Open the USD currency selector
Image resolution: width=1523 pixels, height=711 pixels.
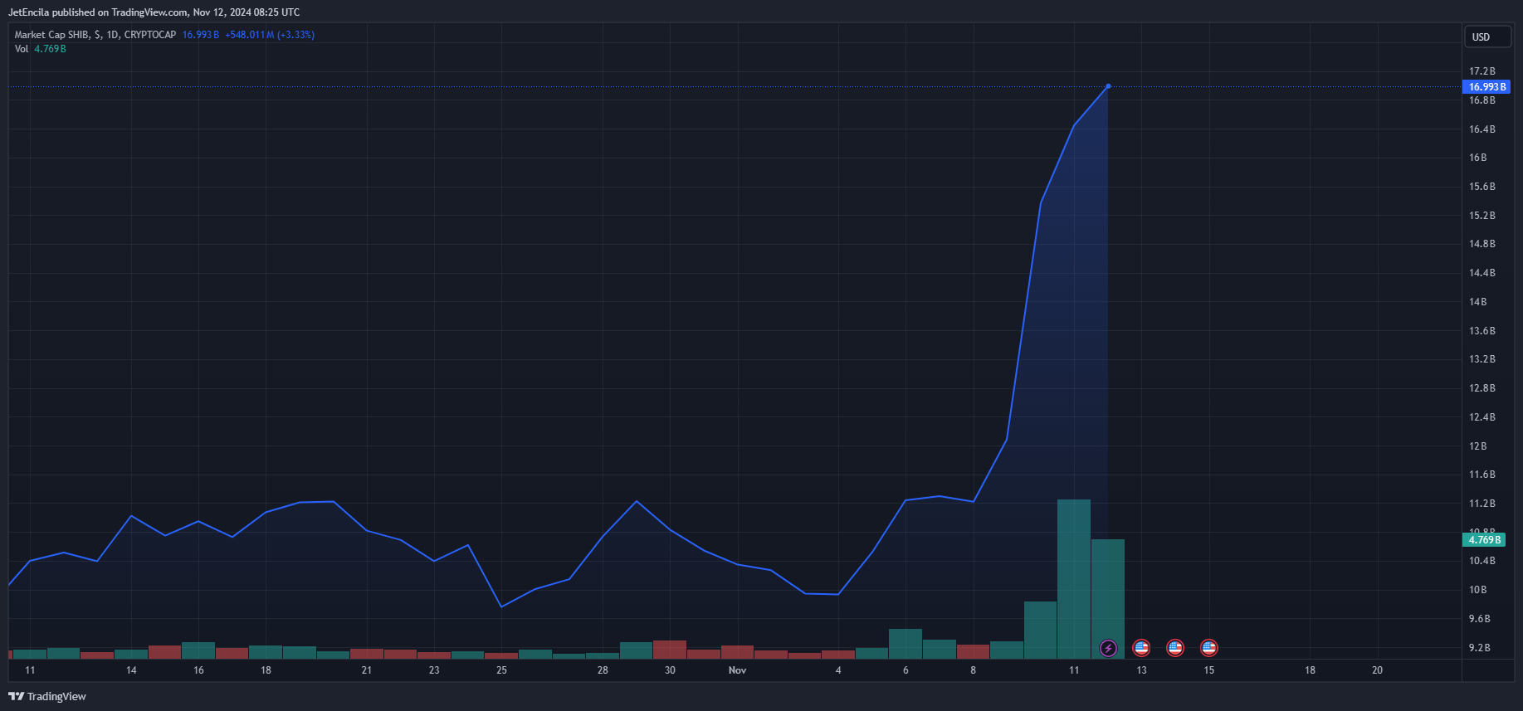[x=1486, y=37]
